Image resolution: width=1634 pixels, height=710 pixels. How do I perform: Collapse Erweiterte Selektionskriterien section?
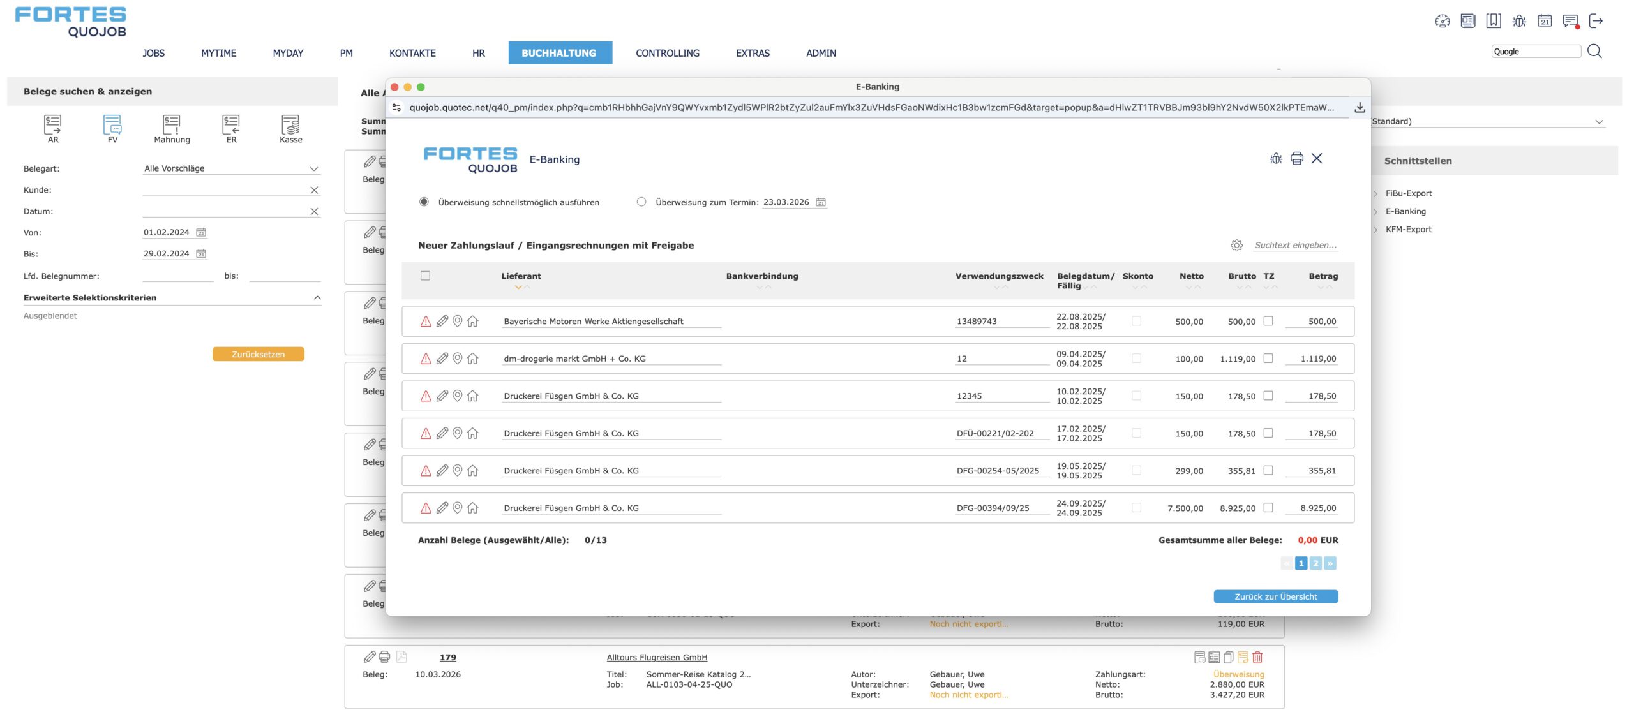[317, 298]
